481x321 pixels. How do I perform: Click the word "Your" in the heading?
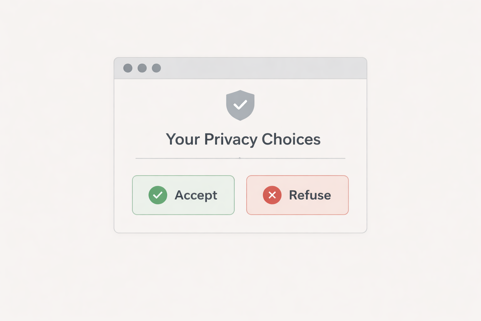point(183,139)
